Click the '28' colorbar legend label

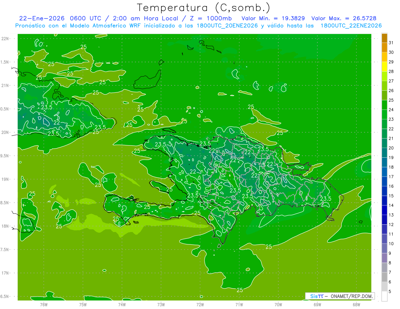[391, 71]
